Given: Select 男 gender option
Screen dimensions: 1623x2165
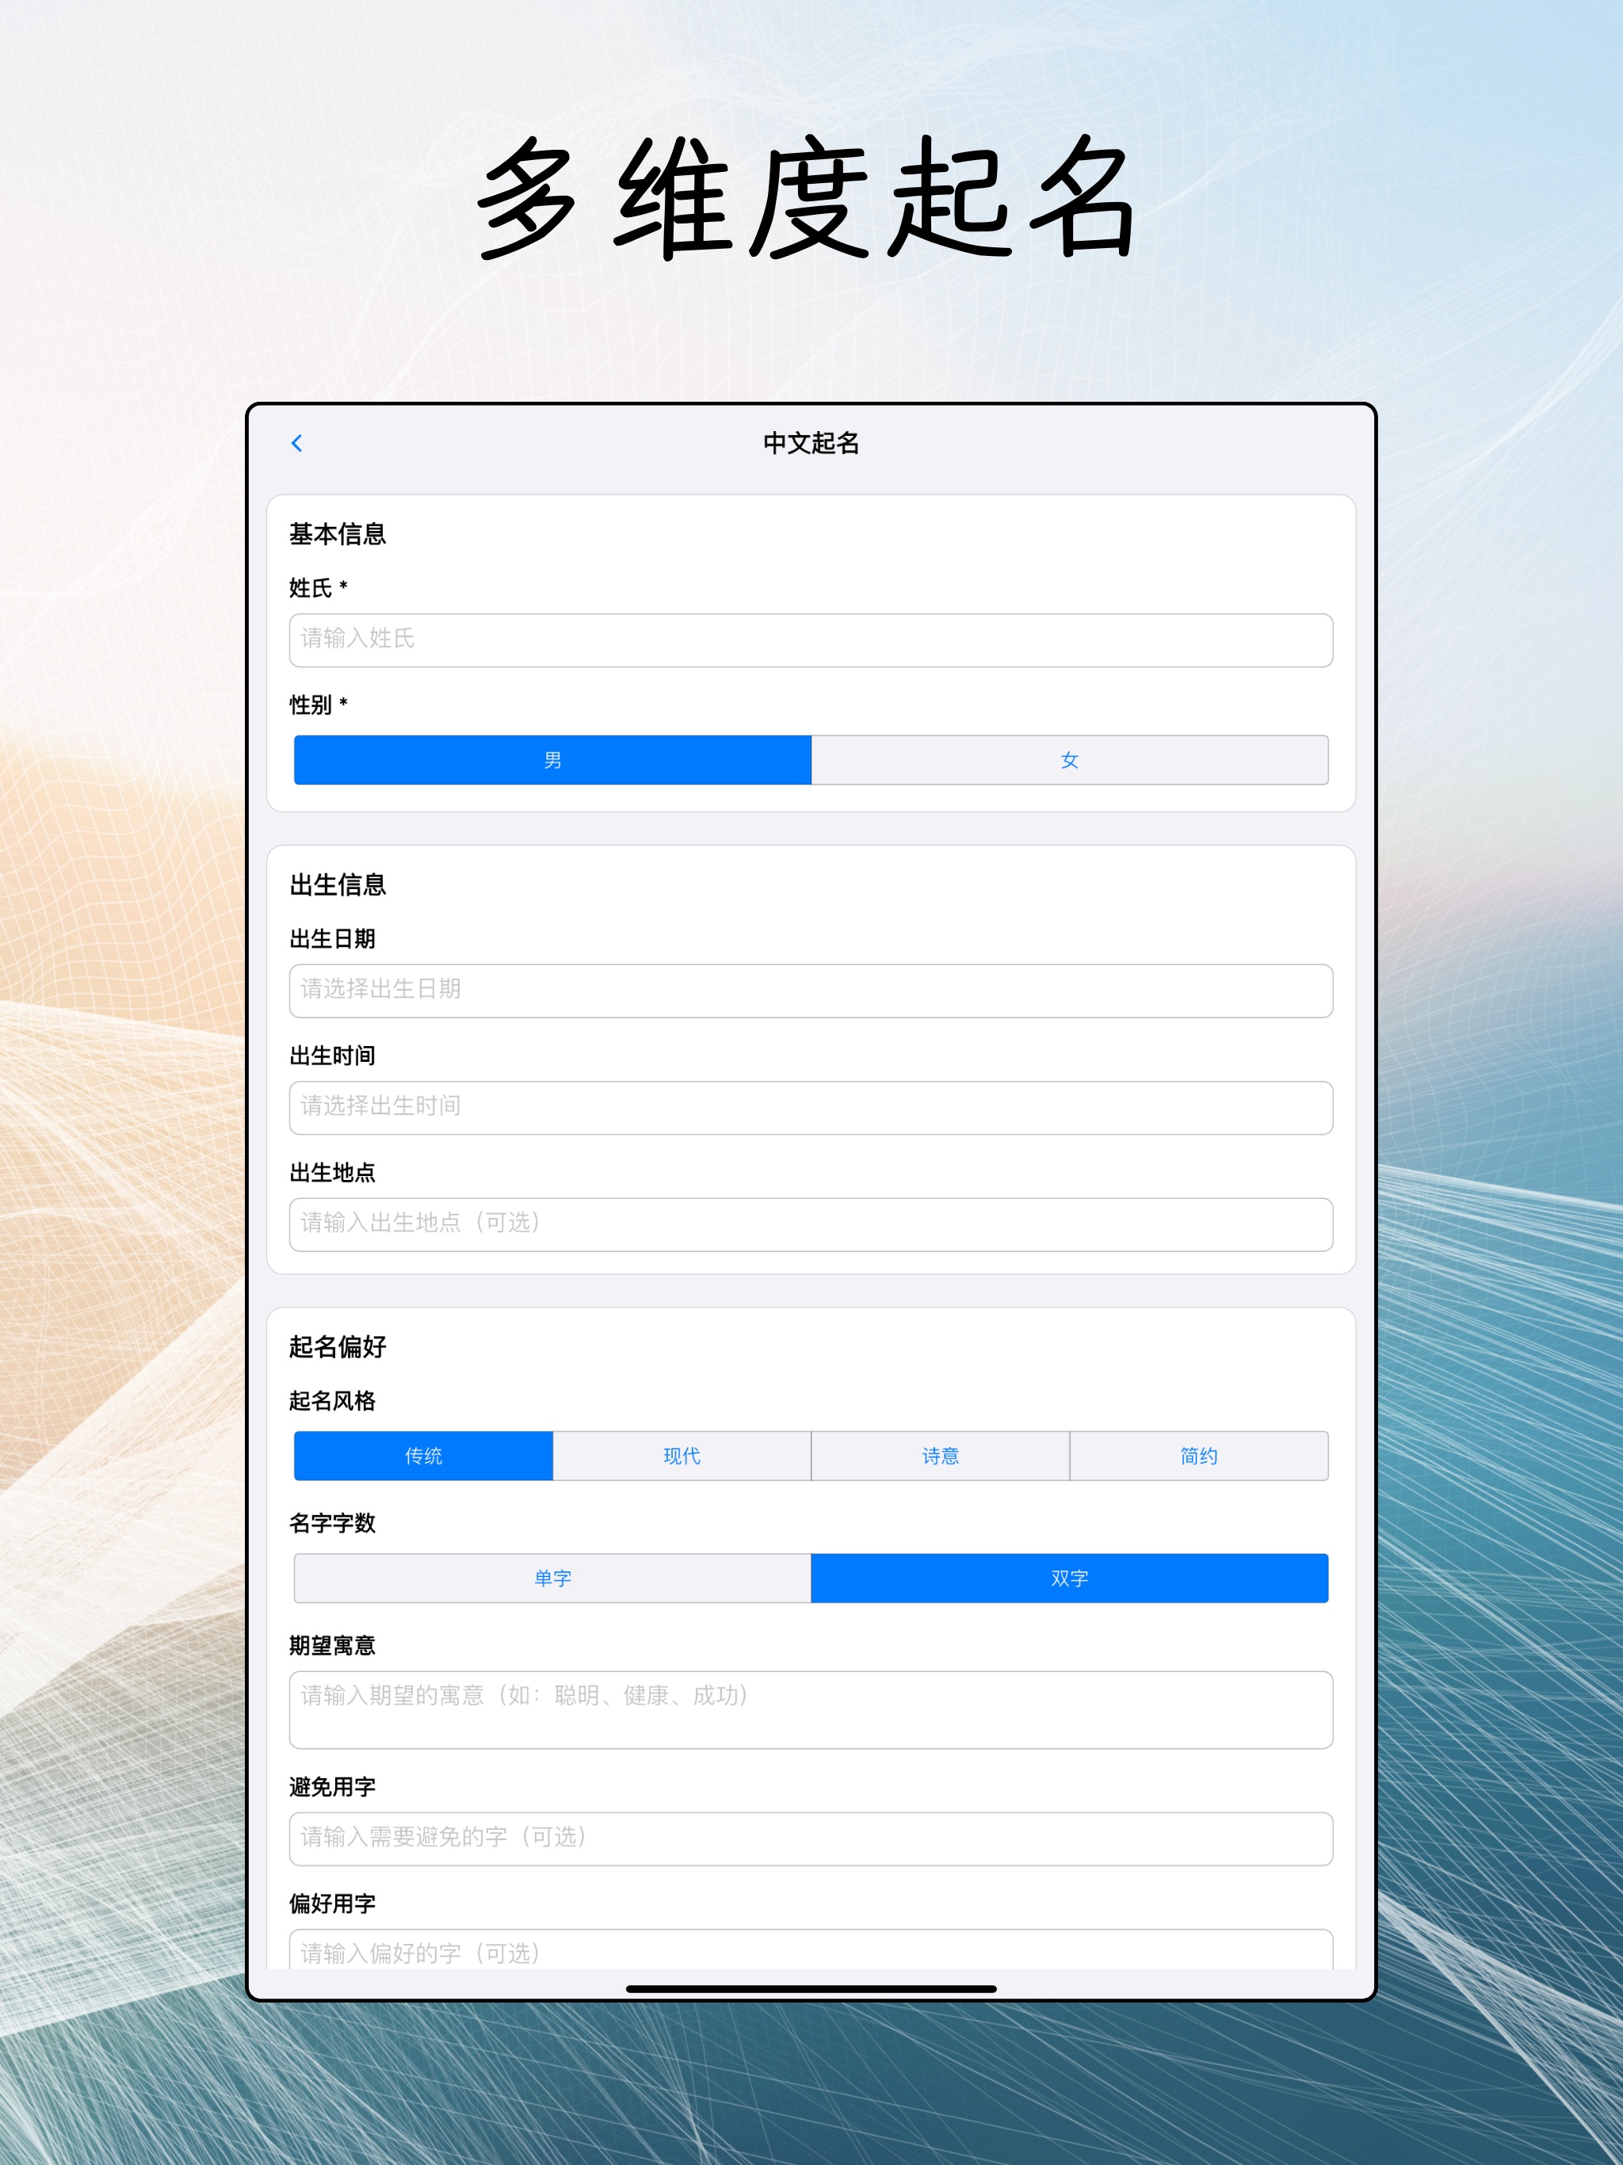Looking at the screenshot, I should pos(552,761).
